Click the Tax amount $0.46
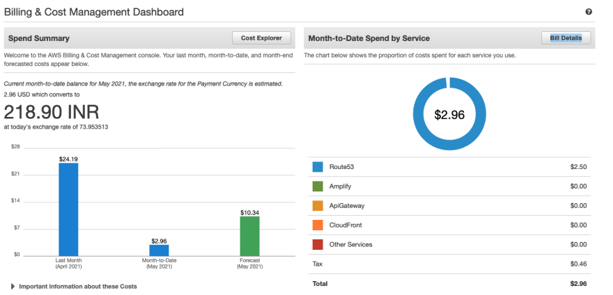Screen dimensions: 613x295 tap(578, 264)
